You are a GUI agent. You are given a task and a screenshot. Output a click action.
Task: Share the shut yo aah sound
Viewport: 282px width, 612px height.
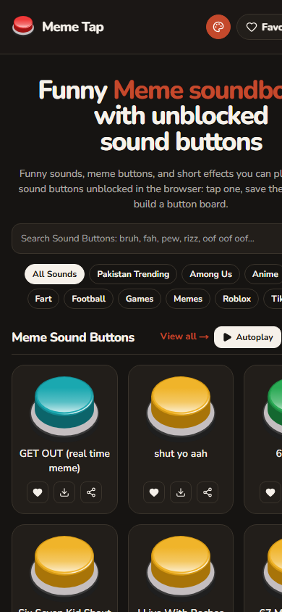coord(208,492)
